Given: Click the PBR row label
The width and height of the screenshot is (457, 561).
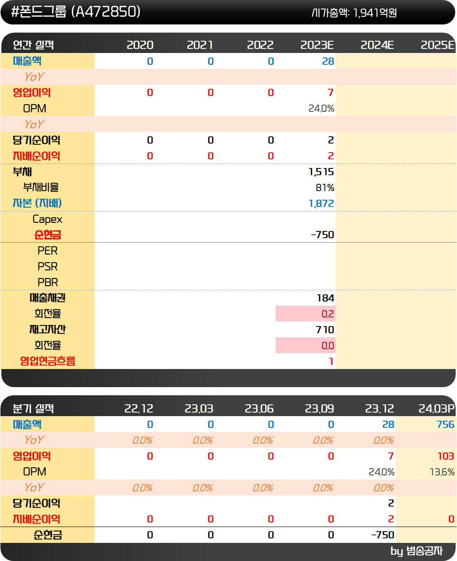Looking at the screenshot, I should pyautogui.click(x=48, y=282).
